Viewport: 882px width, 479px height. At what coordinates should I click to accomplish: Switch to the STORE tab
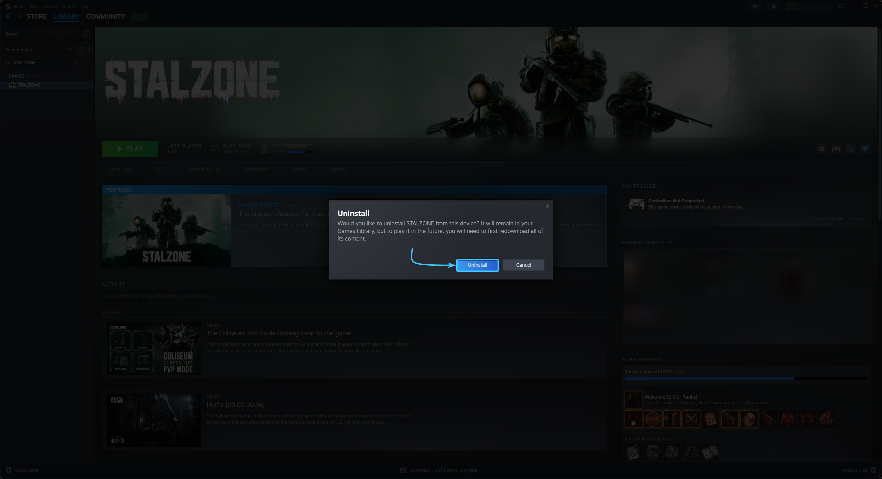tap(37, 16)
